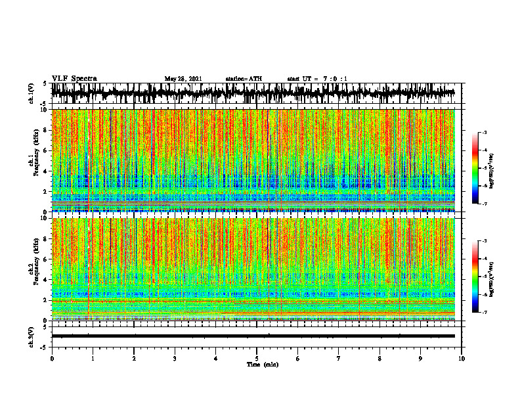Click time axis tick label "10"
Image resolution: width=520 pixels, height=402 pixels.
tap(462, 359)
